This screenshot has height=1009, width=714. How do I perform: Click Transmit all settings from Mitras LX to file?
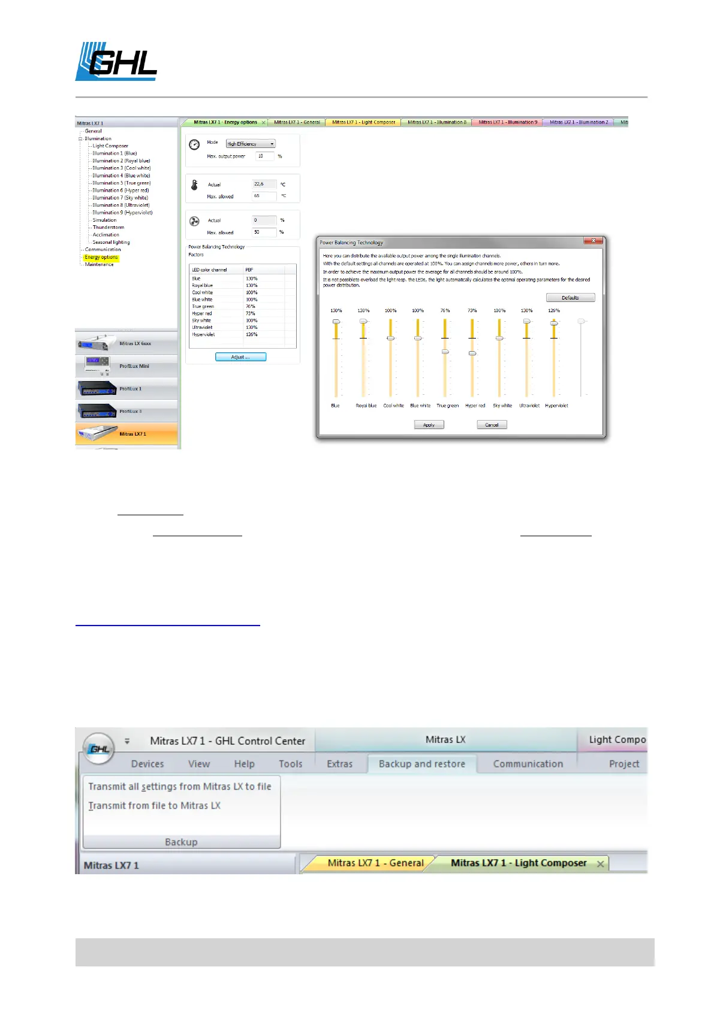pyautogui.click(x=180, y=786)
